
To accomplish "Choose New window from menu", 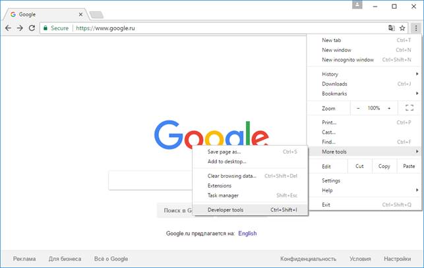I will pos(364,50).
